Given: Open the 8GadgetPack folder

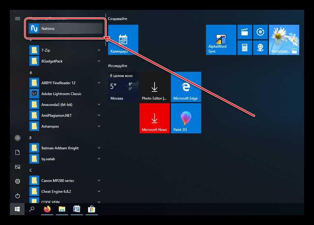Looking at the screenshot, I should point(66,61).
